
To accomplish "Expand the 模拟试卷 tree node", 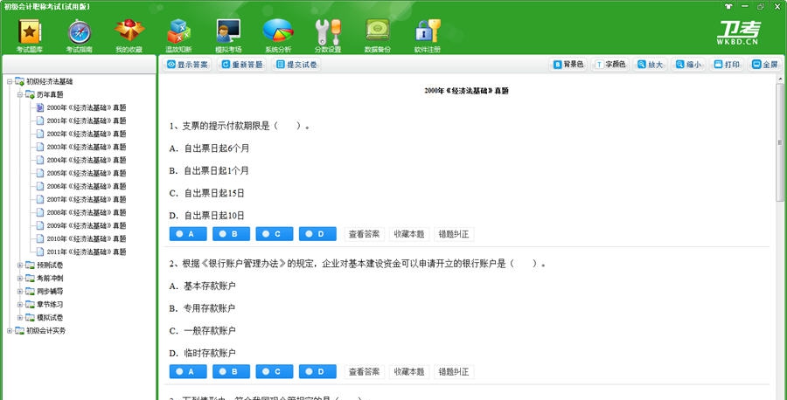I will tap(20, 317).
